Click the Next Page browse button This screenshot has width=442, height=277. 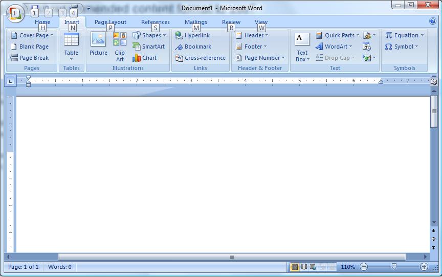(433, 248)
